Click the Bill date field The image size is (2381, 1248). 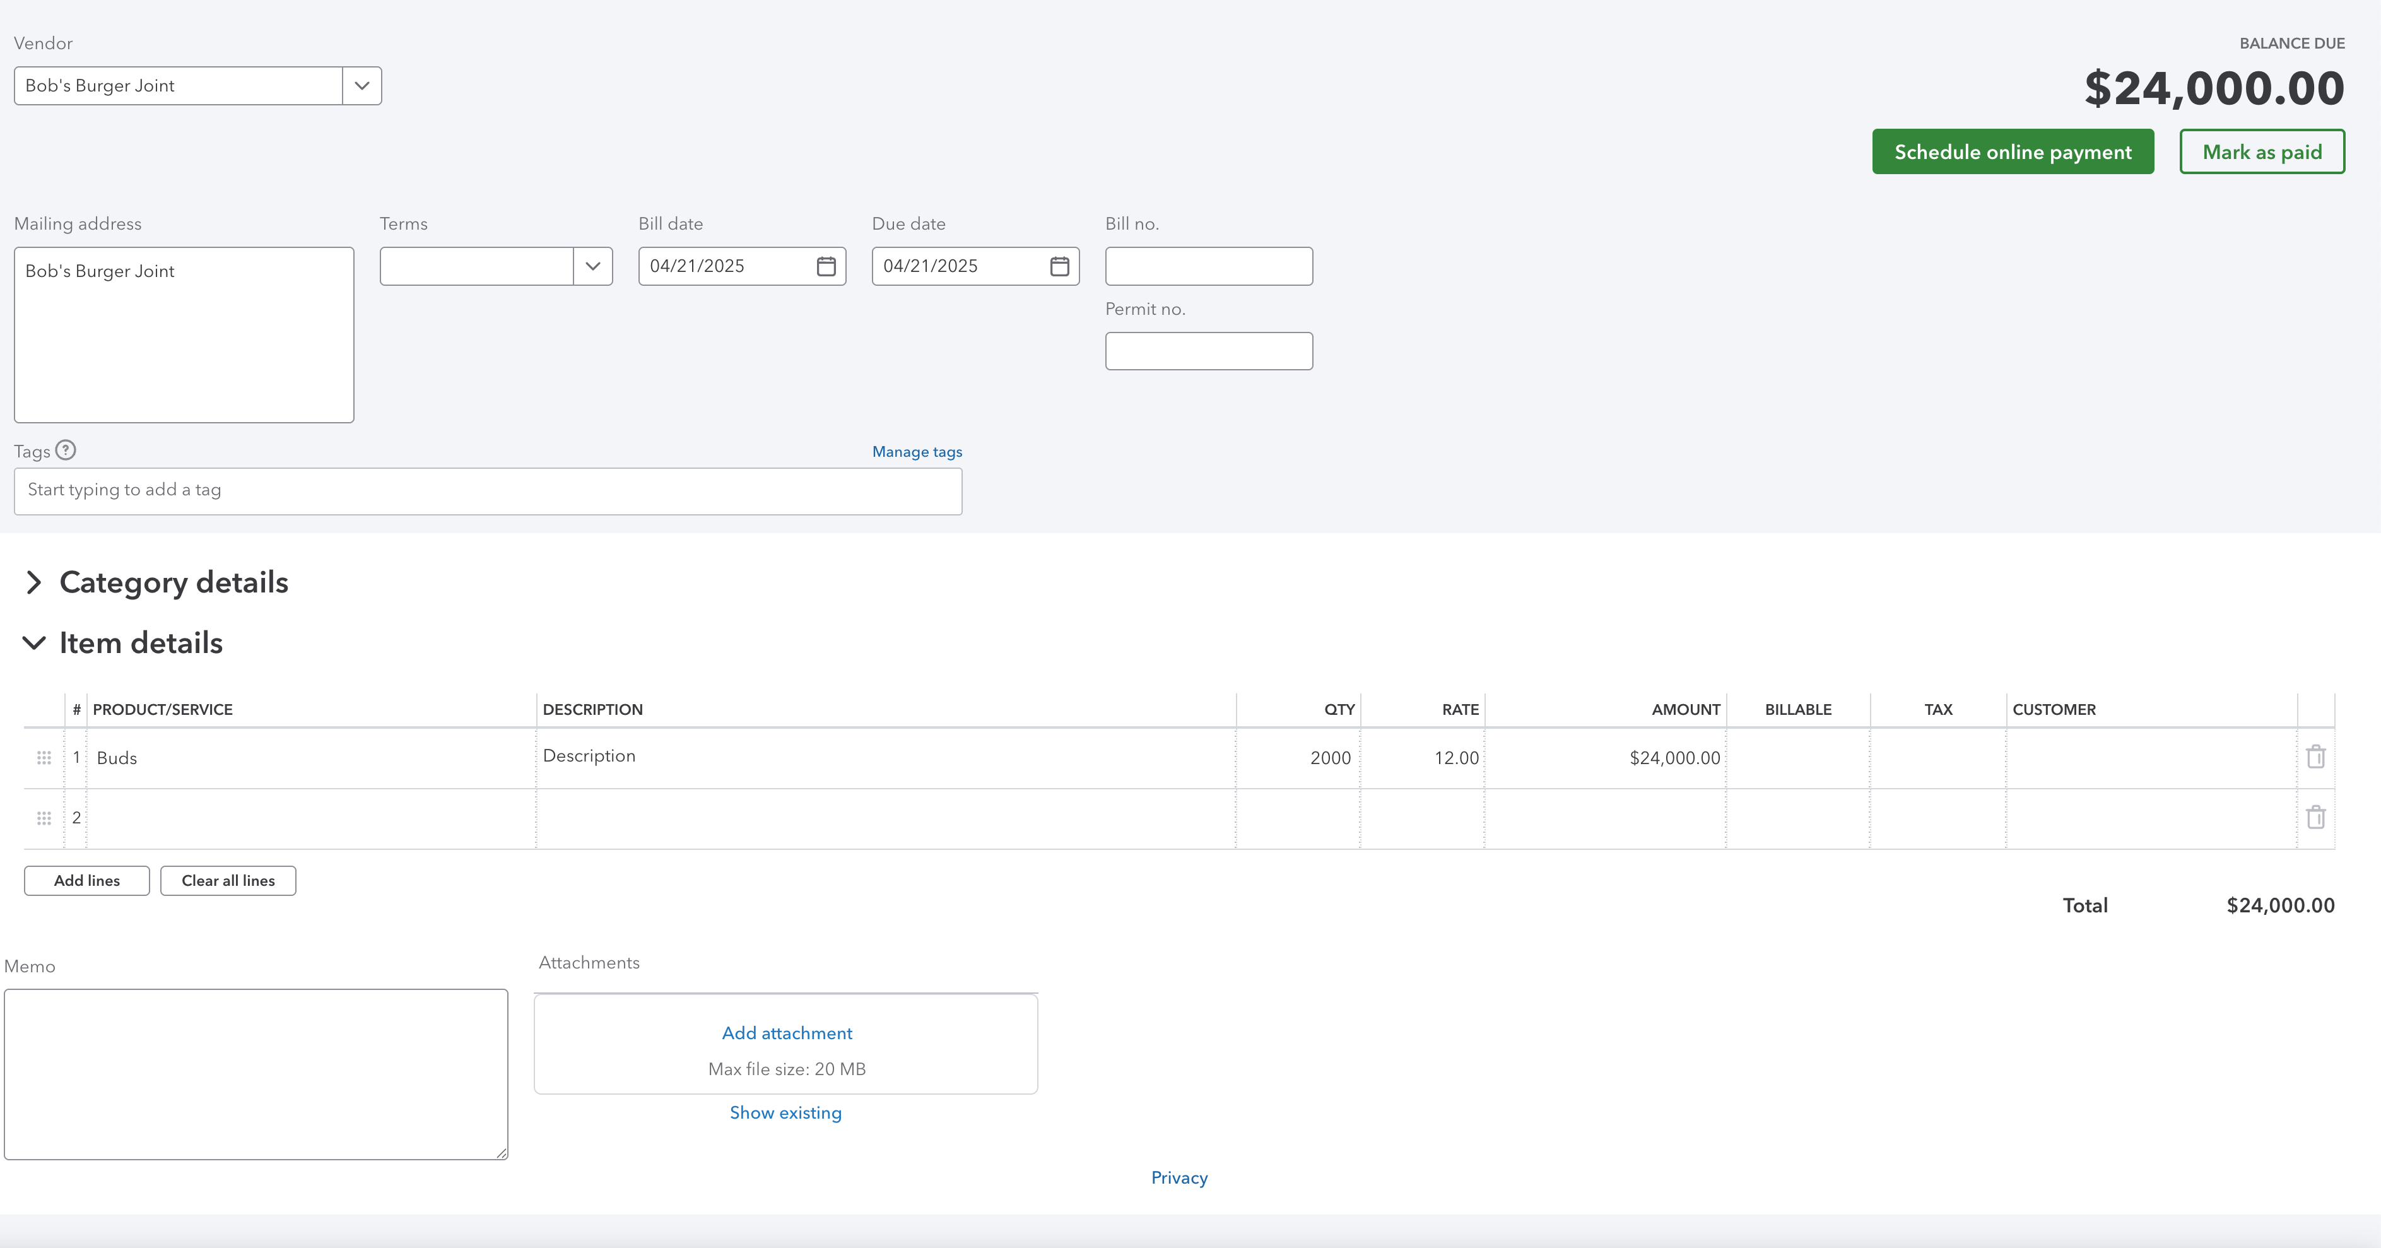click(x=742, y=266)
